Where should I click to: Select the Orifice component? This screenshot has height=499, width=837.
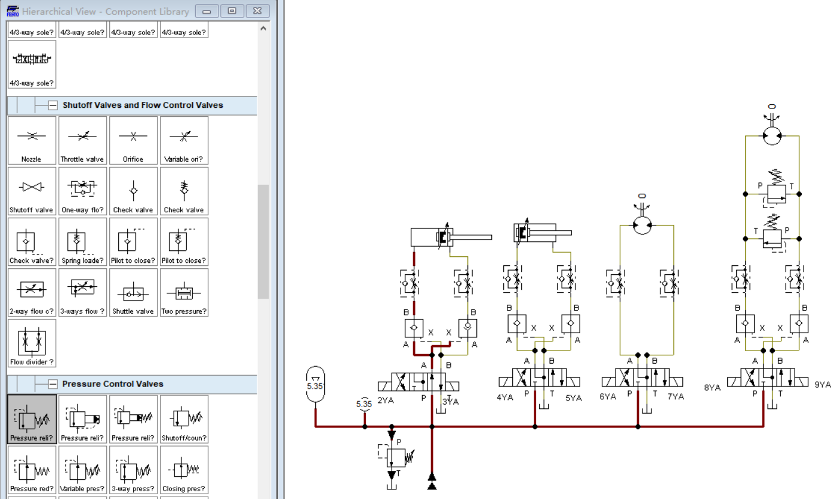133,141
